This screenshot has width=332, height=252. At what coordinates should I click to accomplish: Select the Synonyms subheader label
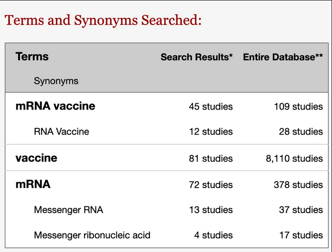tap(56, 81)
